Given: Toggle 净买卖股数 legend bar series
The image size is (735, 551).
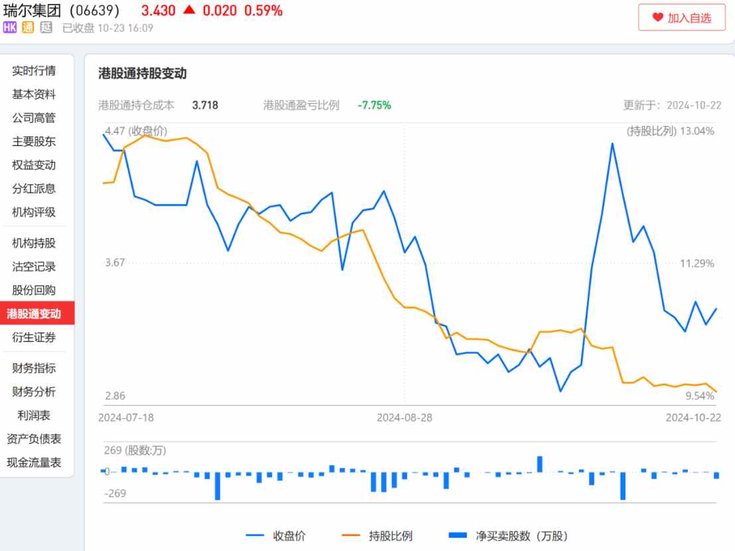Looking at the screenshot, I should pyautogui.click(x=508, y=536).
